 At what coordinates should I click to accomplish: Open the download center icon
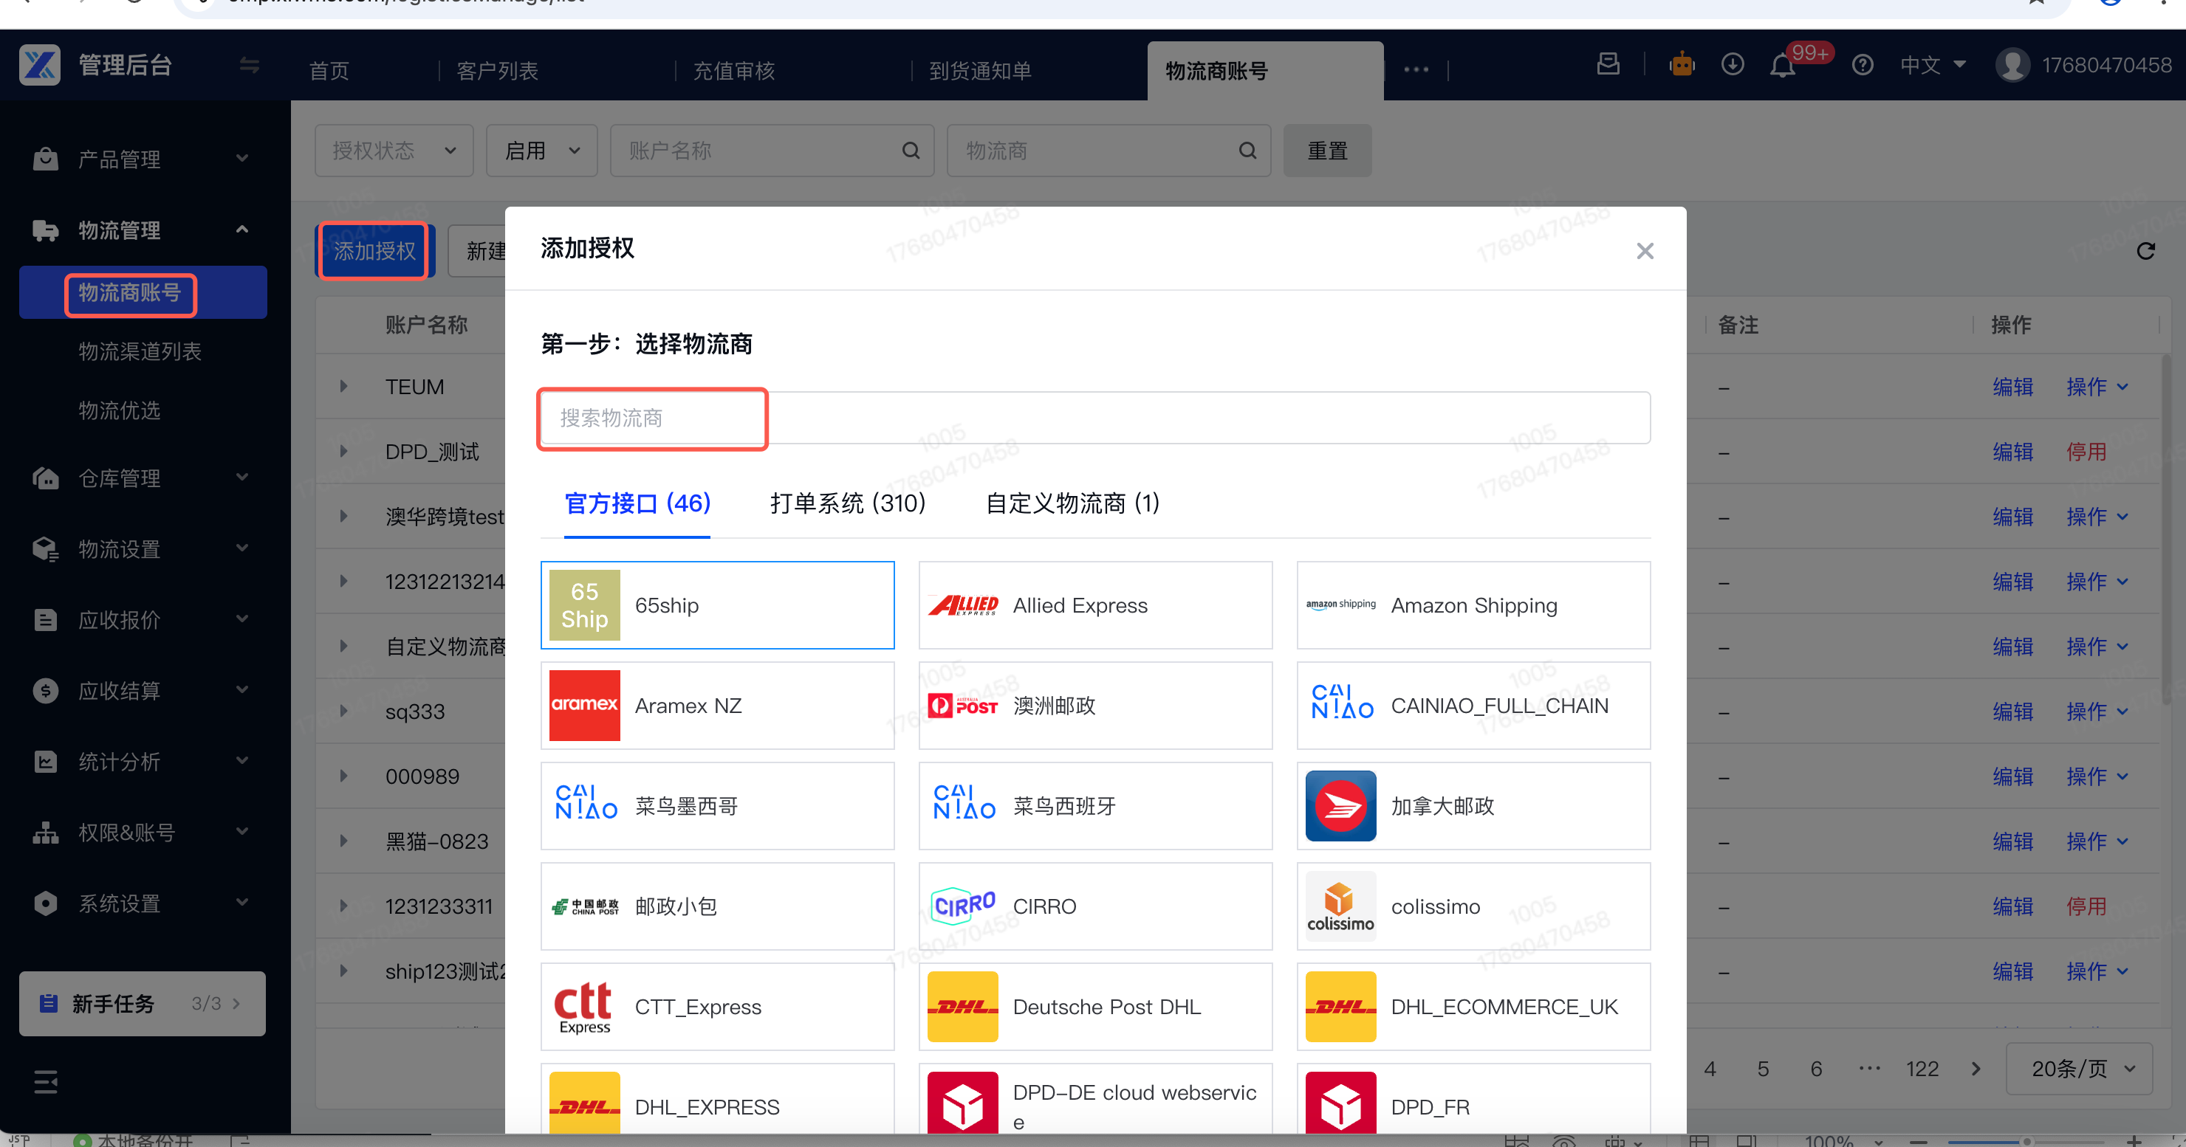[x=1732, y=64]
